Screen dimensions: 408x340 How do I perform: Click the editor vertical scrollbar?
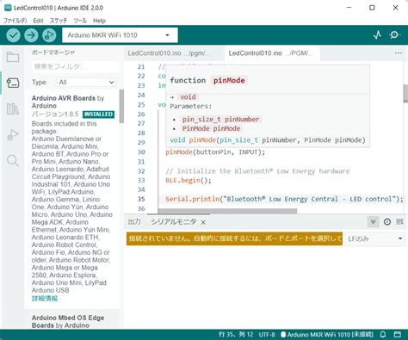point(405,93)
